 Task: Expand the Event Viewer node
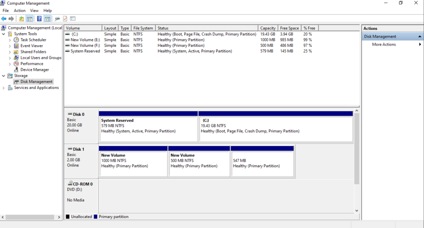click(x=10, y=46)
